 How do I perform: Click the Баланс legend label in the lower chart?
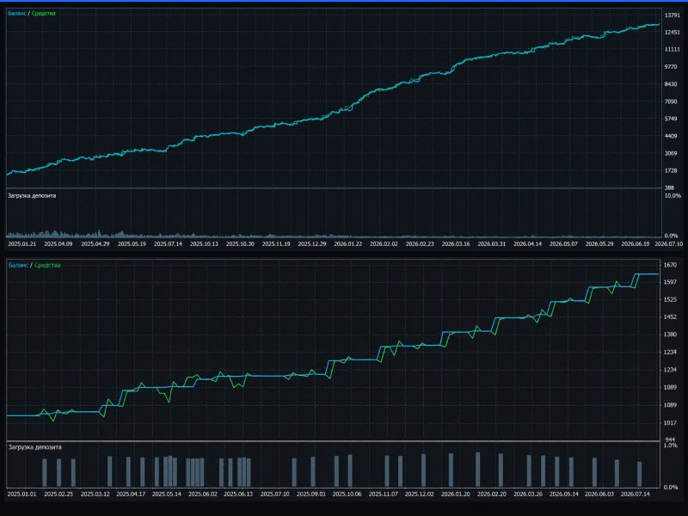point(18,265)
